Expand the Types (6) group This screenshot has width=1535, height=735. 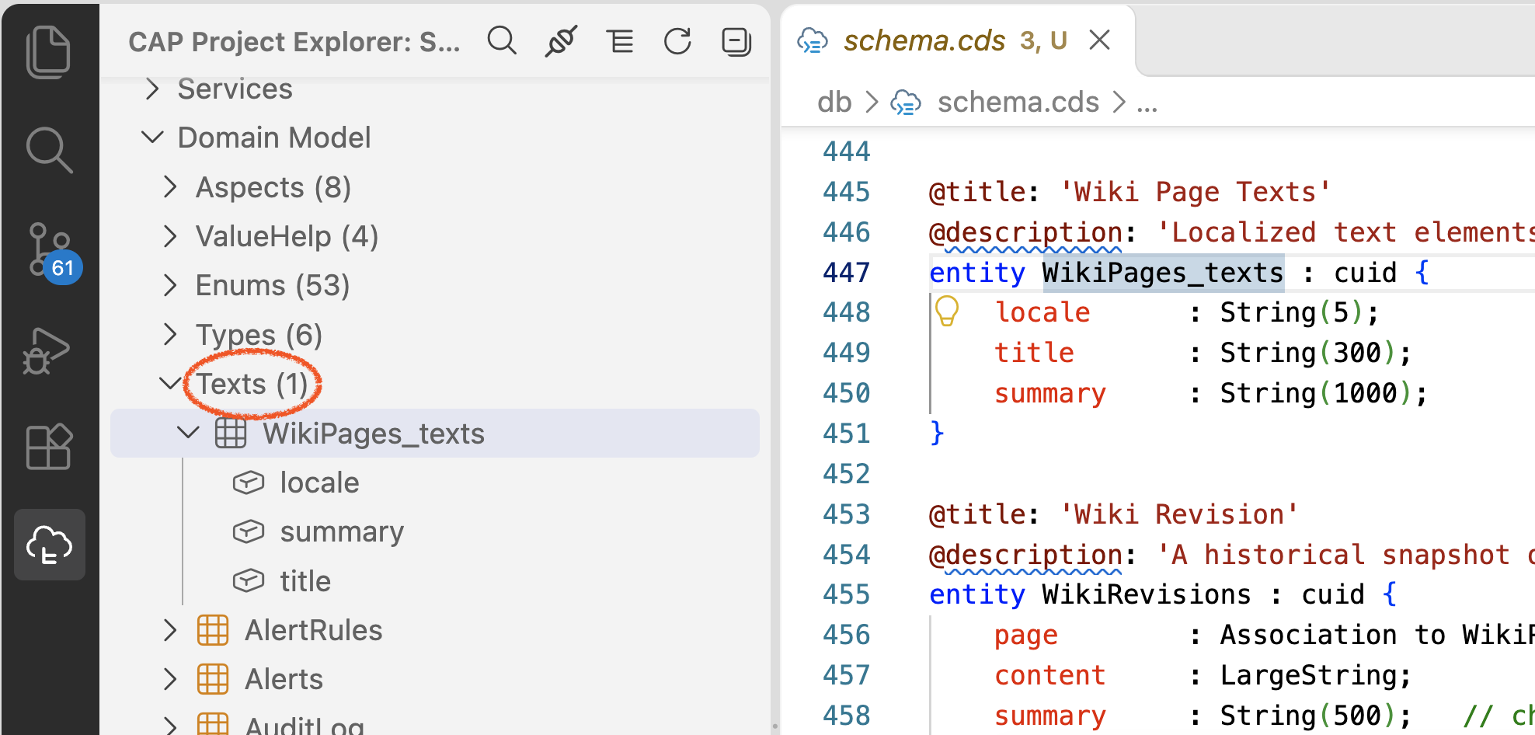click(170, 334)
